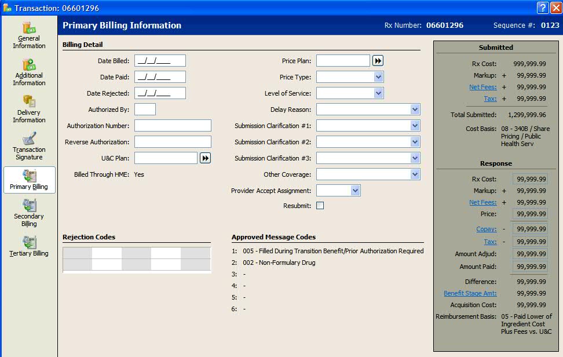This screenshot has height=357, width=563.
Task: Open Provider Accept Assignment dropdown
Action: pyautogui.click(x=355, y=190)
